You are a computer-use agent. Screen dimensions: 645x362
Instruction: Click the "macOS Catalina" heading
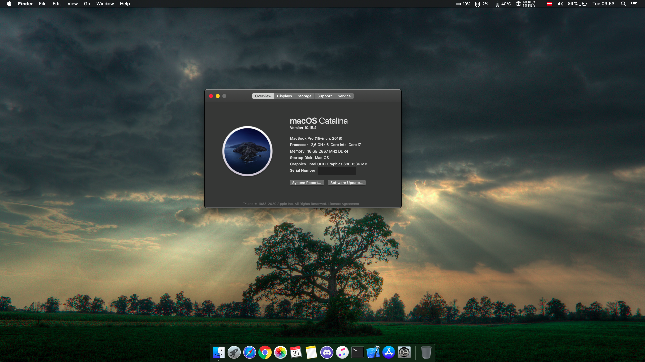(319, 121)
